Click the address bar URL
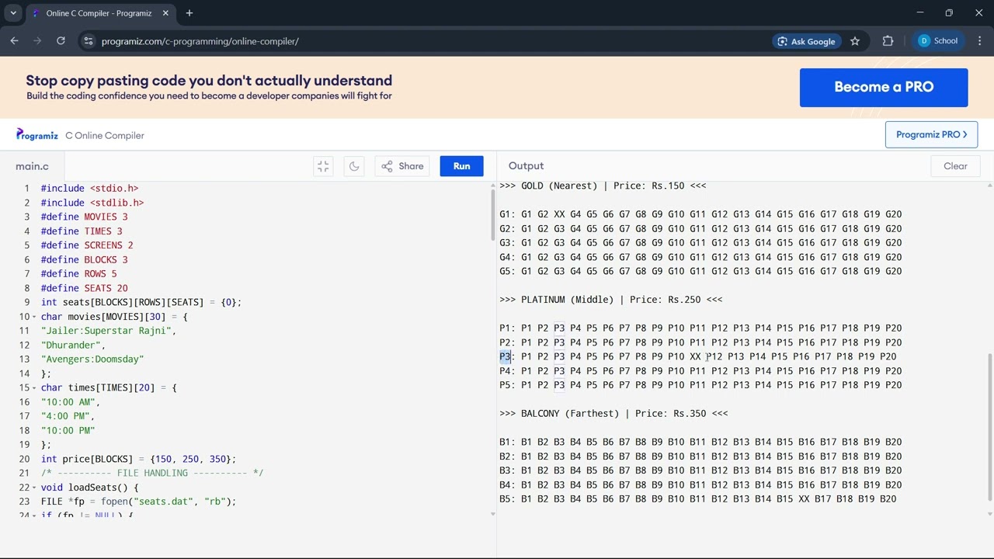The width and height of the screenshot is (994, 559). [x=200, y=41]
